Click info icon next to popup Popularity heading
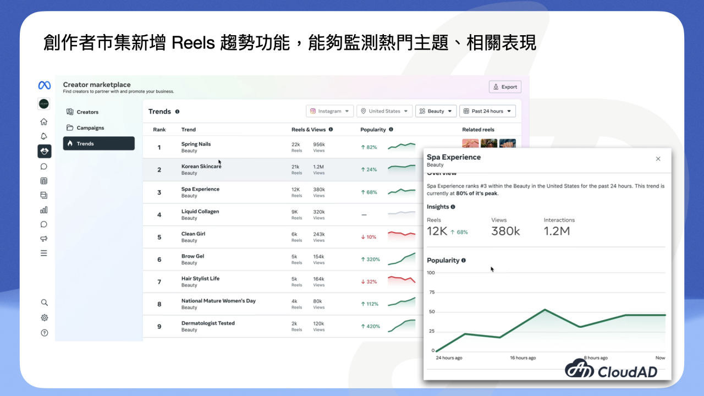The width and height of the screenshot is (704, 396). 464,260
